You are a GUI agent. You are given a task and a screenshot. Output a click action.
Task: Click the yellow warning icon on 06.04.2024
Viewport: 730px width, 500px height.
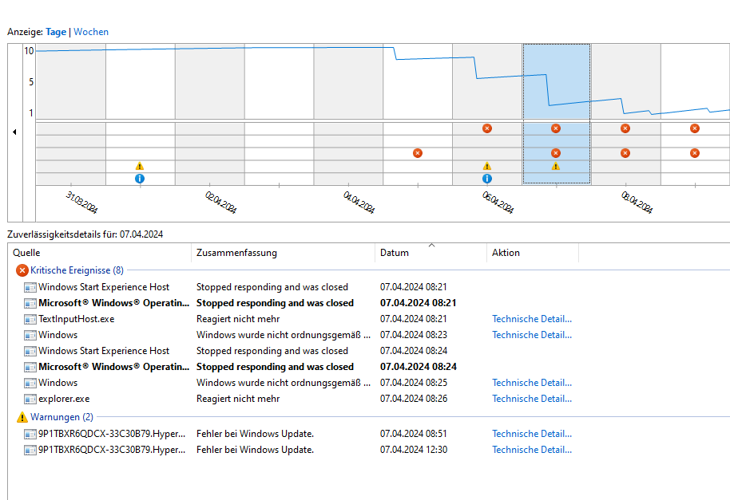(487, 166)
